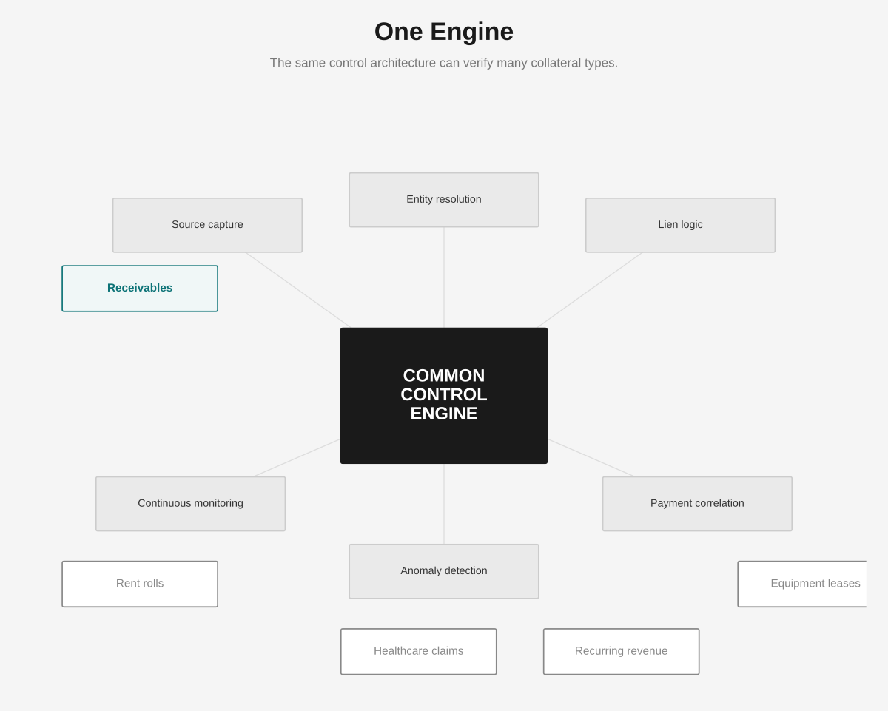Select the Receivables collateral box
The height and width of the screenshot is (711, 888).
pyautogui.click(x=140, y=289)
